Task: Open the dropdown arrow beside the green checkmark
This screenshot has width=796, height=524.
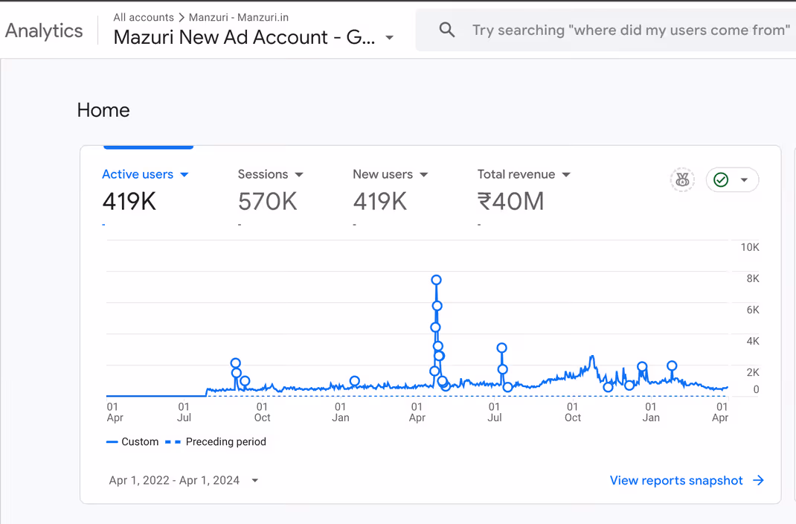Action: (x=744, y=179)
